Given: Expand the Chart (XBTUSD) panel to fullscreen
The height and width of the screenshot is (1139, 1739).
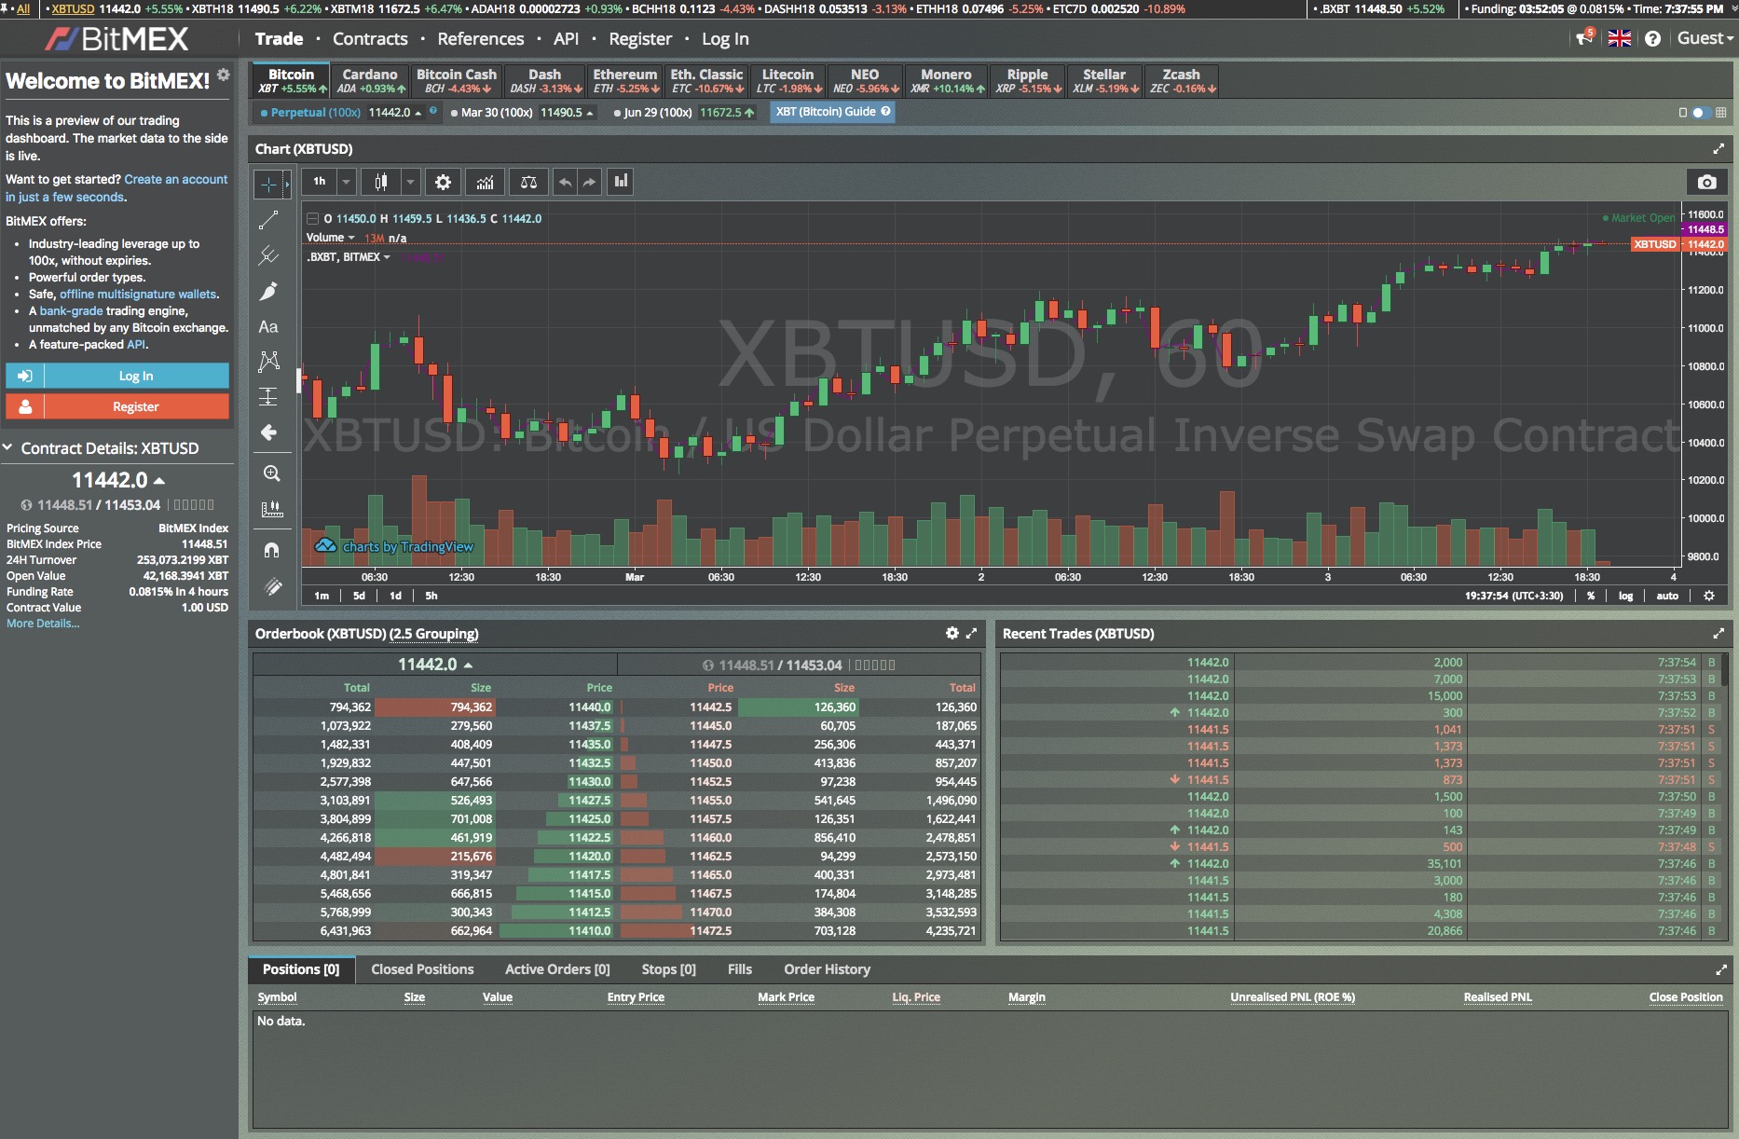Looking at the screenshot, I should pyautogui.click(x=1718, y=149).
